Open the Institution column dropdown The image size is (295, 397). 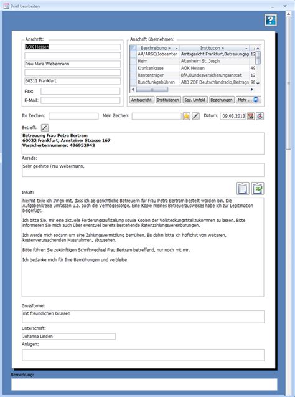pos(246,48)
